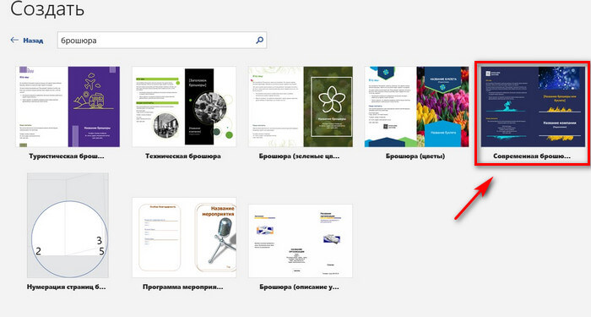Open the Программа мероприятия microphone thumbnail
Image resolution: width=591 pixels, height=317 pixels.
pos(184,238)
